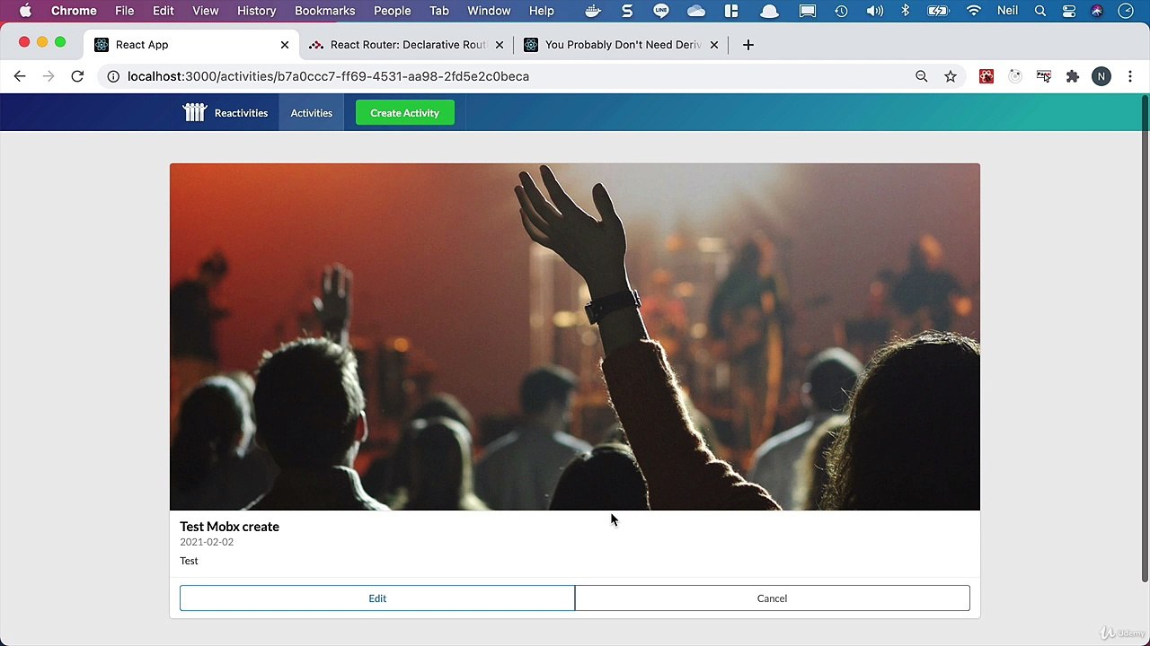Click Neil user name in menu bar
The height and width of the screenshot is (646, 1150).
(x=1007, y=11)
